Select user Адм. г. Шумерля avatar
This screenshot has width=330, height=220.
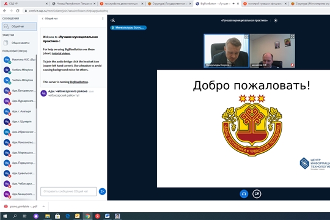coord(7,122)
